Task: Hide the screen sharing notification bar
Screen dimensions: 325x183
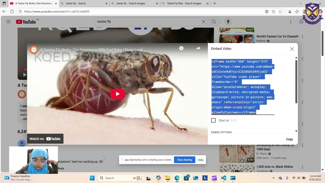Action: pyautogui.click(x=201, y=160)
